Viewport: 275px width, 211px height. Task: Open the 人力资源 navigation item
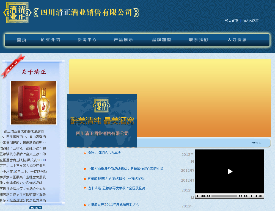237,40
